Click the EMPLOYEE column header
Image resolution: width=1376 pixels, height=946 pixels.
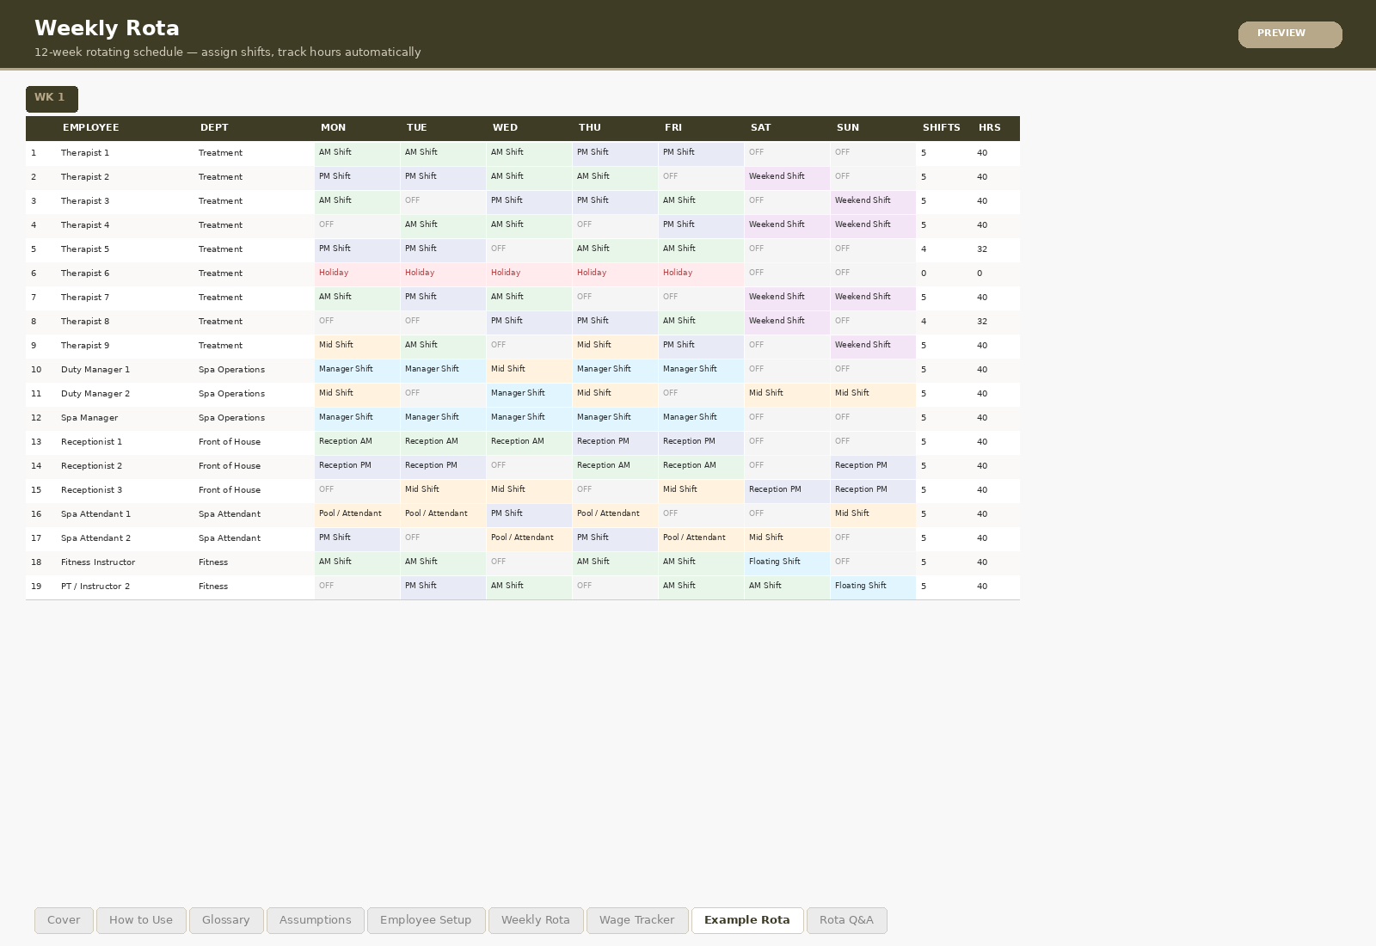(89, 127)
